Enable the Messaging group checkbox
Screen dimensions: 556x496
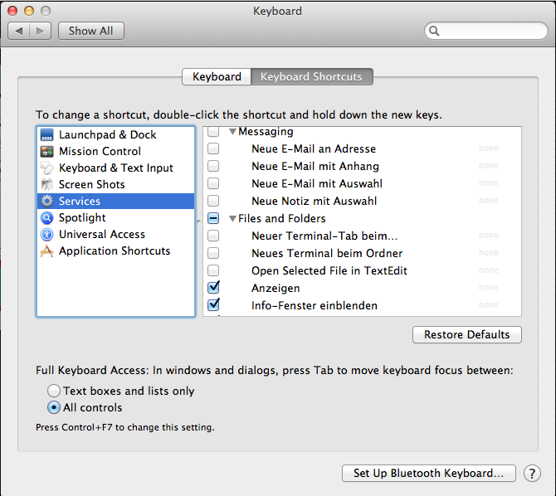coord(213,132)
